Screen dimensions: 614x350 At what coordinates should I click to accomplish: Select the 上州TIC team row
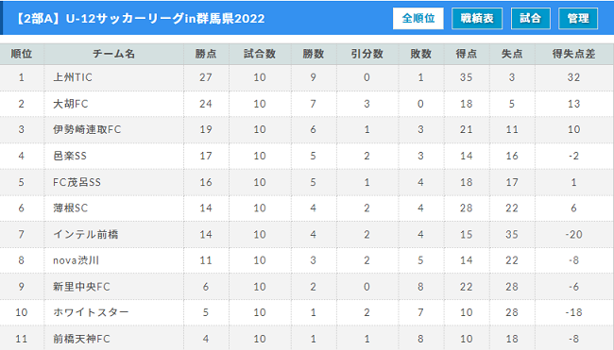click(307, 77)
